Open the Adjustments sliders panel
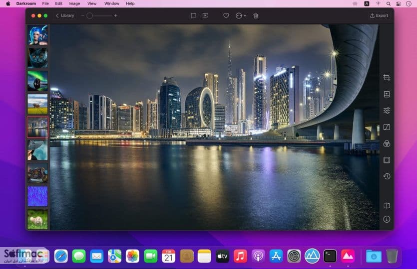The height and width of the screenshot is (269, 417). [387, 111]
